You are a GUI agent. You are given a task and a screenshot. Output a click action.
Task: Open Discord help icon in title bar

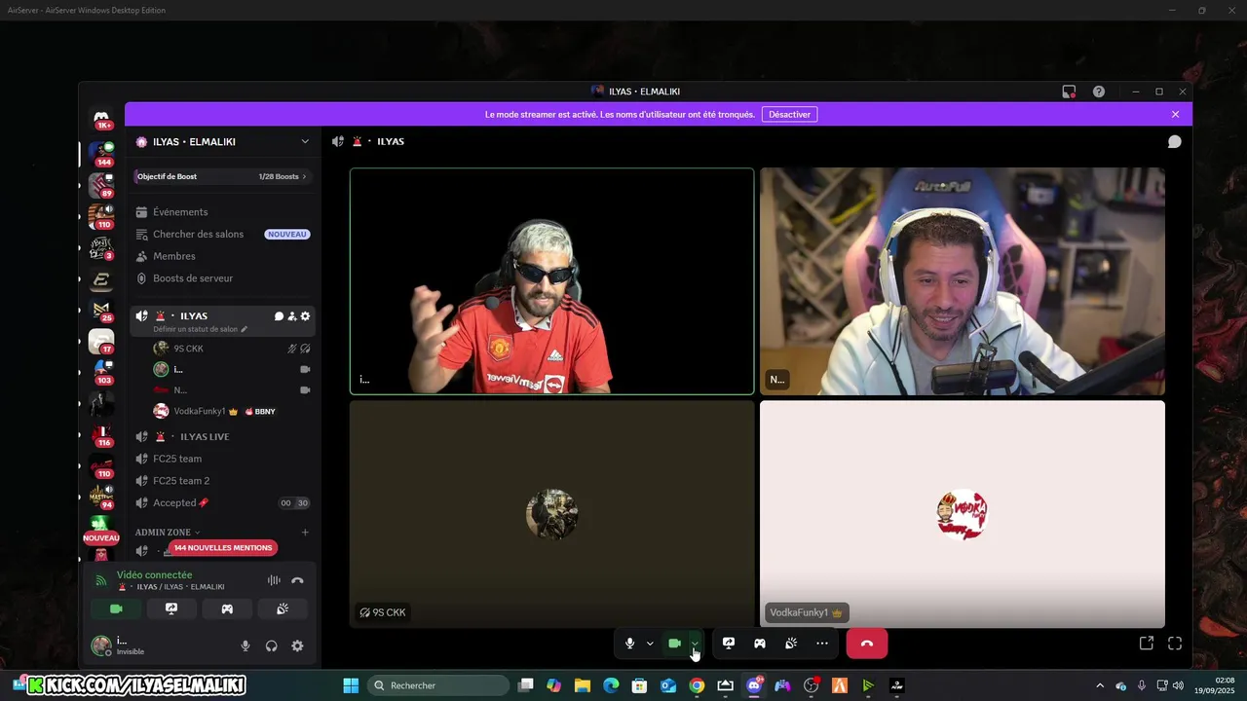tap(1099, 92)
